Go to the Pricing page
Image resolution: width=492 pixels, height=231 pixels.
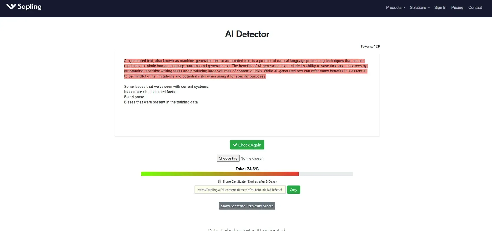(457, 8)
